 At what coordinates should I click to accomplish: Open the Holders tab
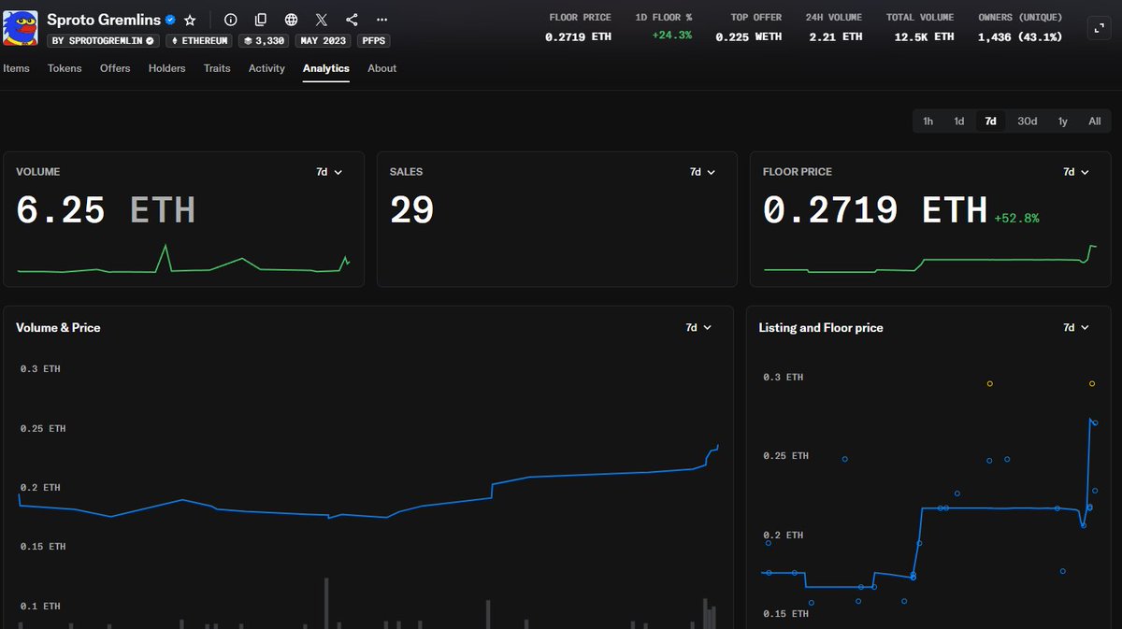tap(166, 68)
